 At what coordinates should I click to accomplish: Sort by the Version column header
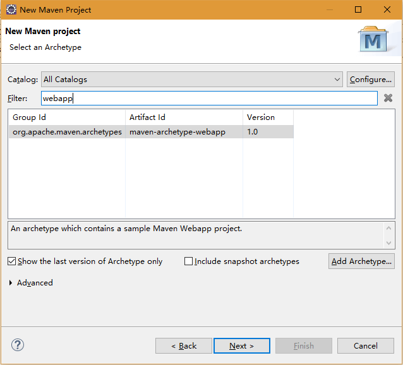pyautogui.click(x=268, y=117)
